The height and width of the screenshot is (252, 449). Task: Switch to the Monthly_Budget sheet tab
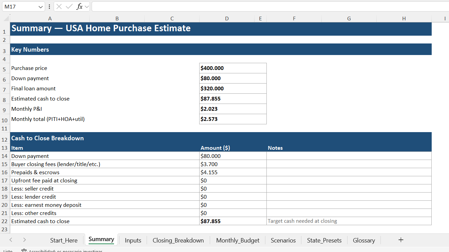238,240
